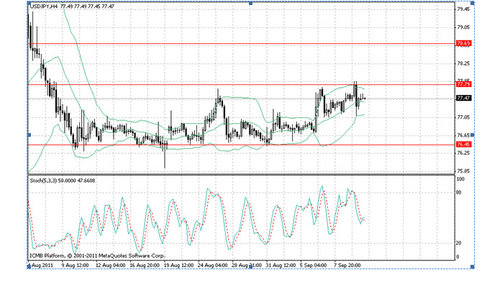Select the 76.45 red price level label

(x=463, y=145)
